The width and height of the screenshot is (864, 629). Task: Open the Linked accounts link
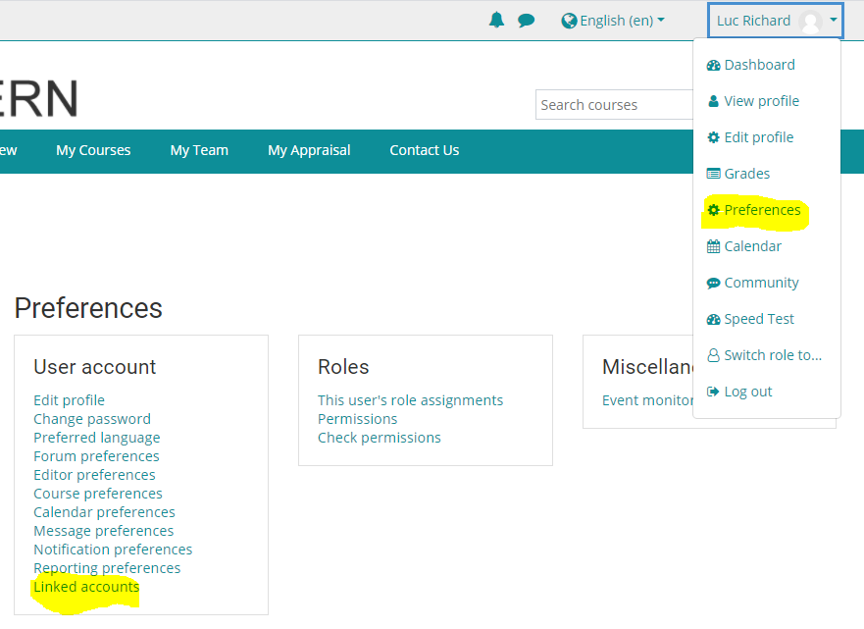click(x=86, y=587)
